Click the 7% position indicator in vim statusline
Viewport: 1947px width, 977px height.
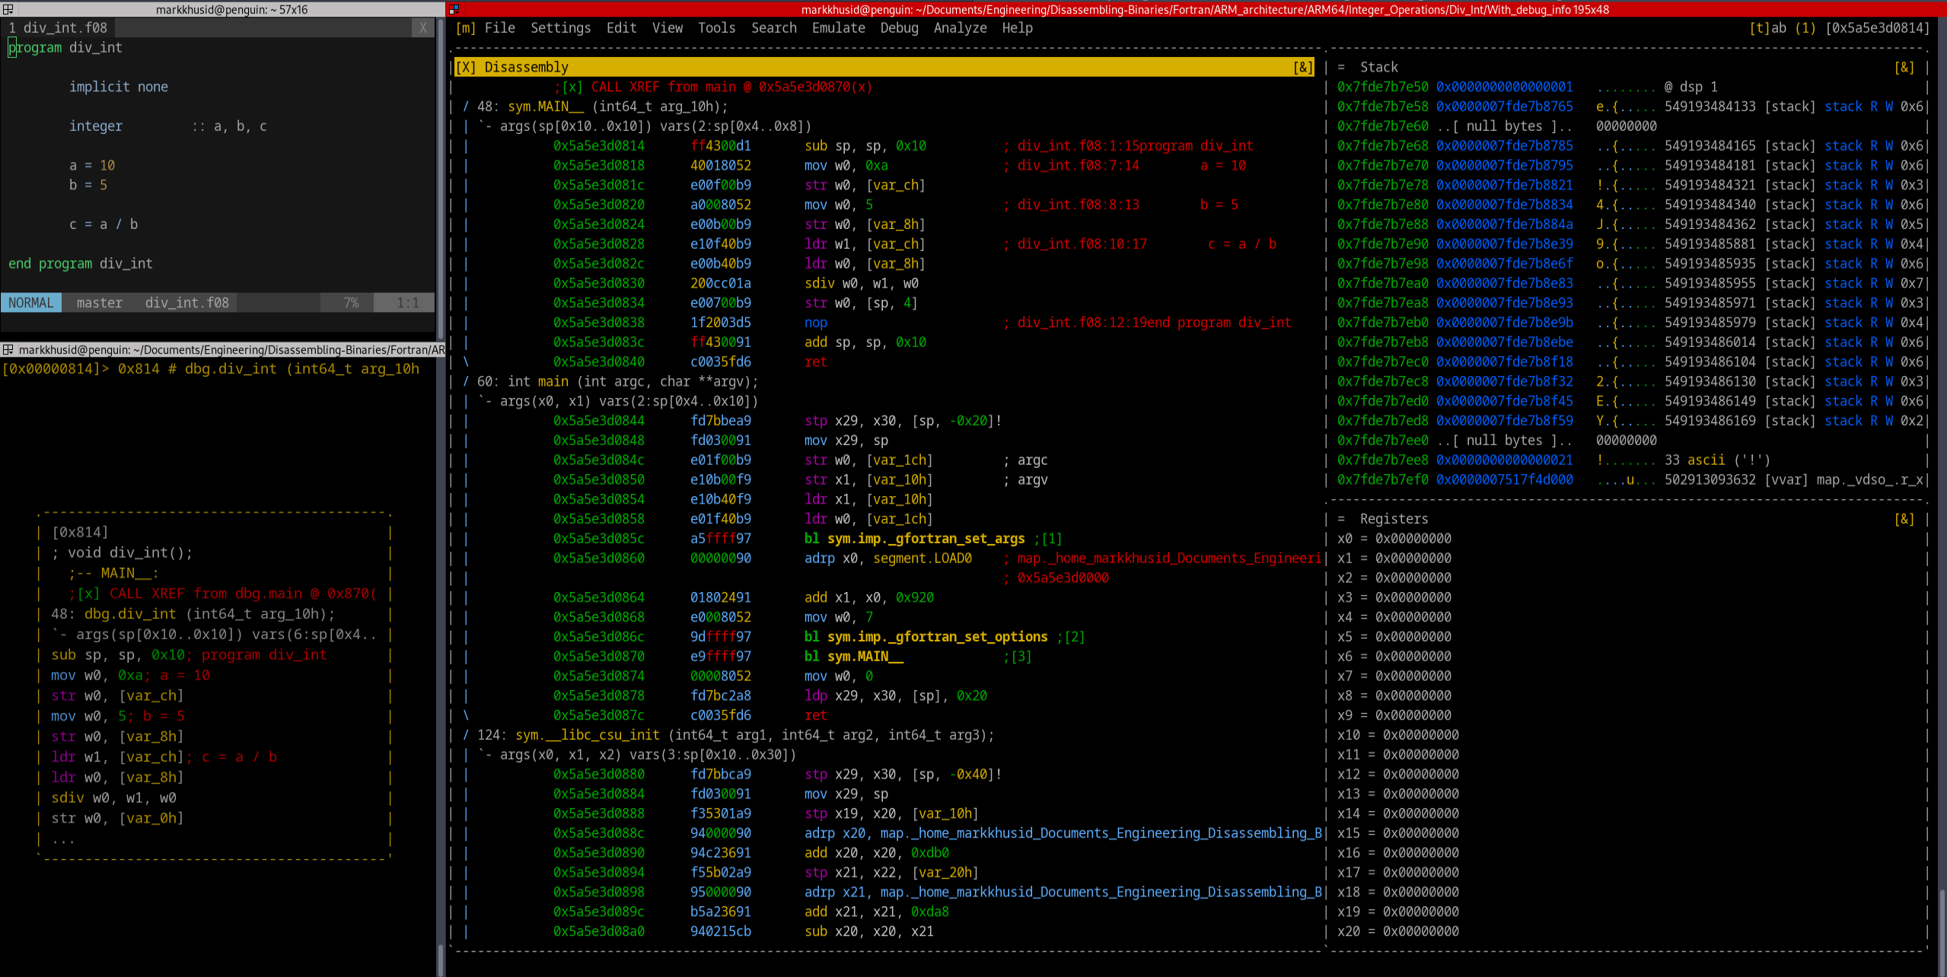click(351, 303)
